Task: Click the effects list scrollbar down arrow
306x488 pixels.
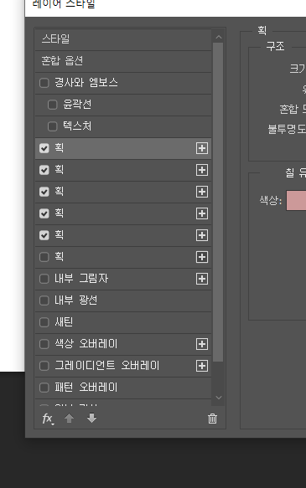Action: click(x=219, y=398)
